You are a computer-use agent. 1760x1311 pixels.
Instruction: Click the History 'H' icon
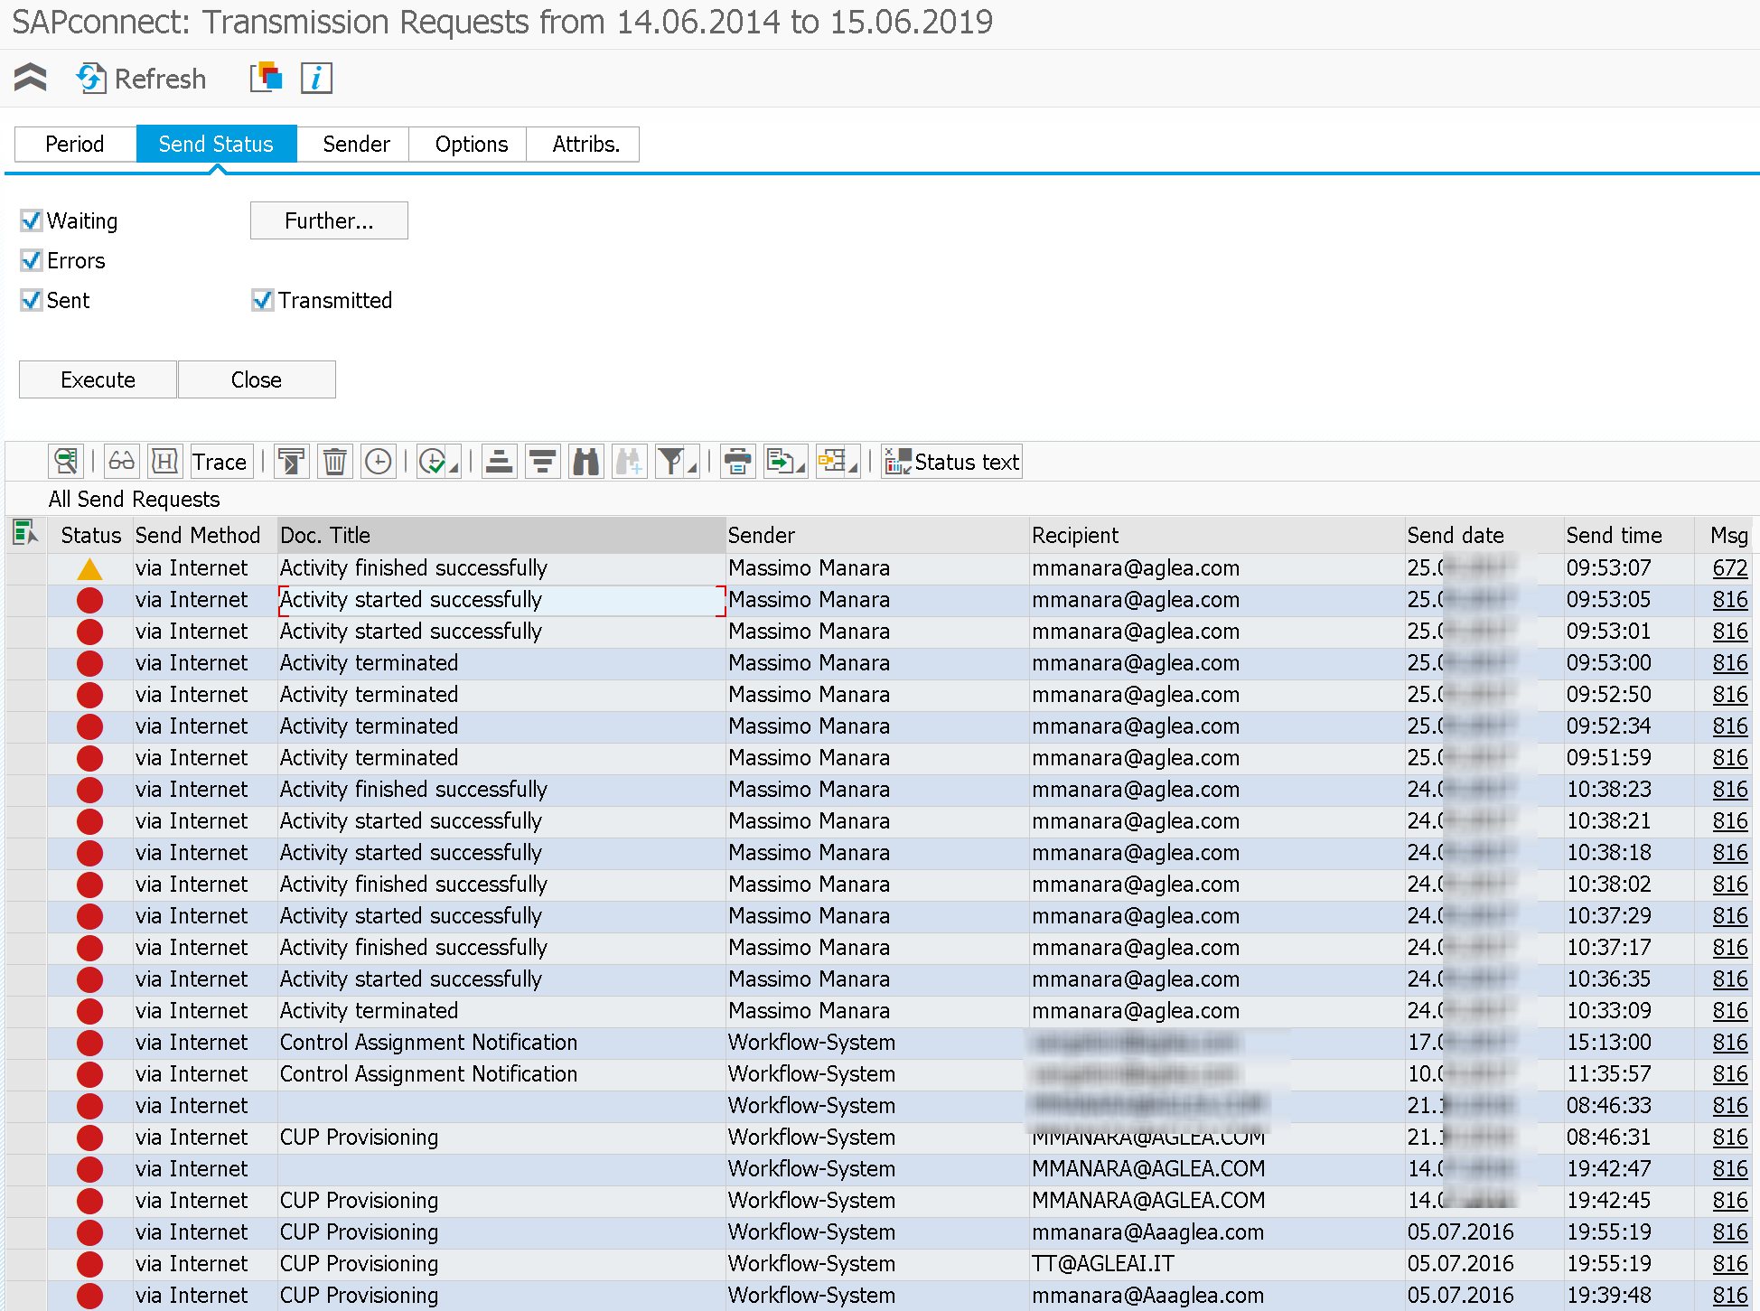tap(164, 462)
